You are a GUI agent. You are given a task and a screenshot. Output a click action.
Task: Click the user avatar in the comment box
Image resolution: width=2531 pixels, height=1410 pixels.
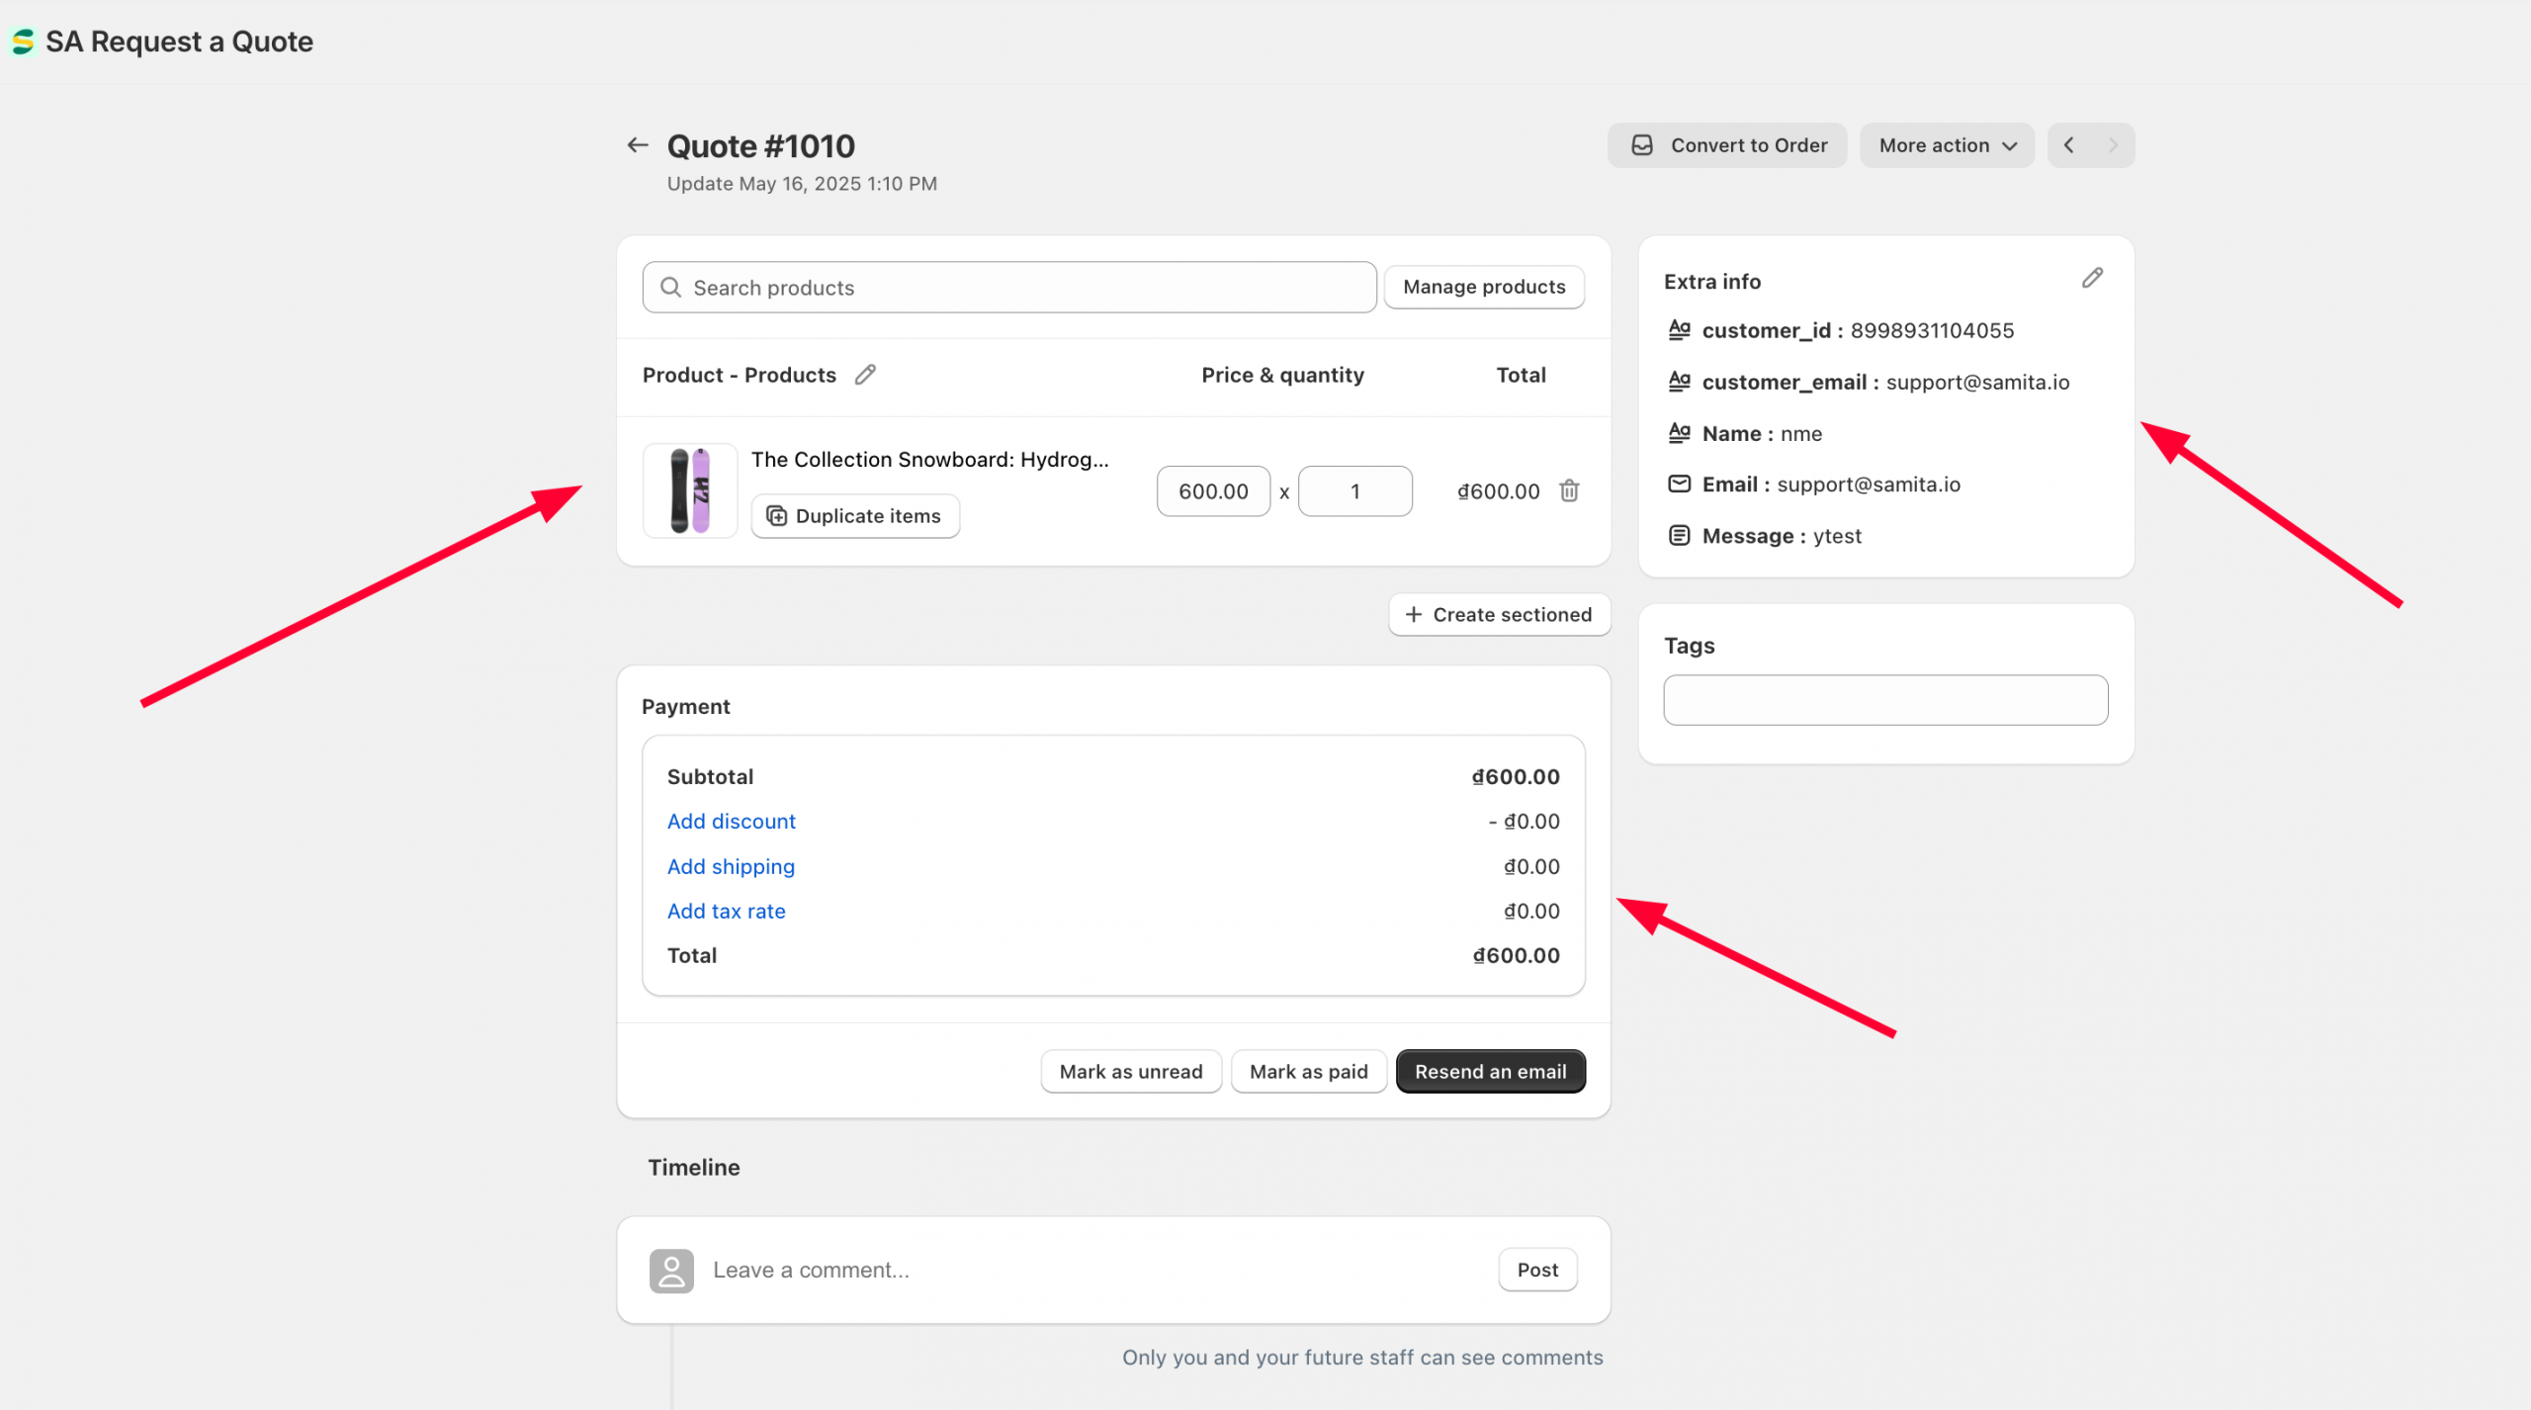point(671,1271)
